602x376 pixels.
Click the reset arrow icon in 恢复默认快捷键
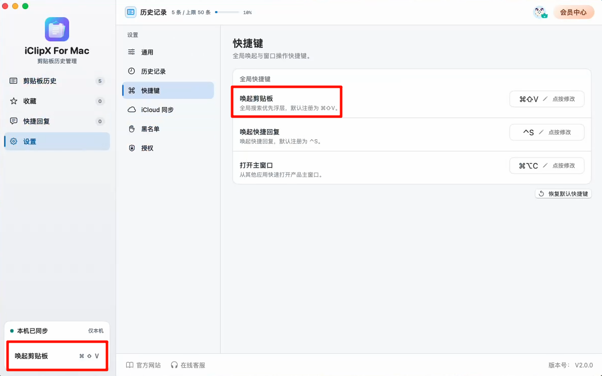coord(541,194)
